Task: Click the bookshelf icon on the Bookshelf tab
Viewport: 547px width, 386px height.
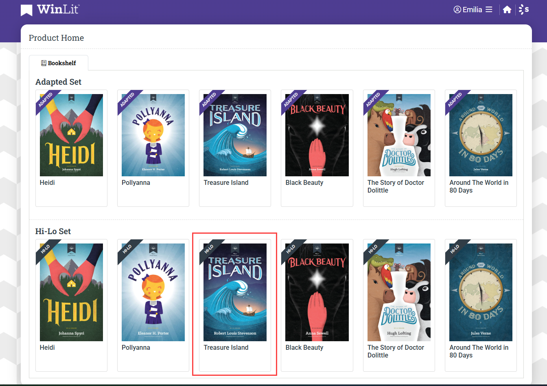Action: pyautogui.click(x=44, y=63)
